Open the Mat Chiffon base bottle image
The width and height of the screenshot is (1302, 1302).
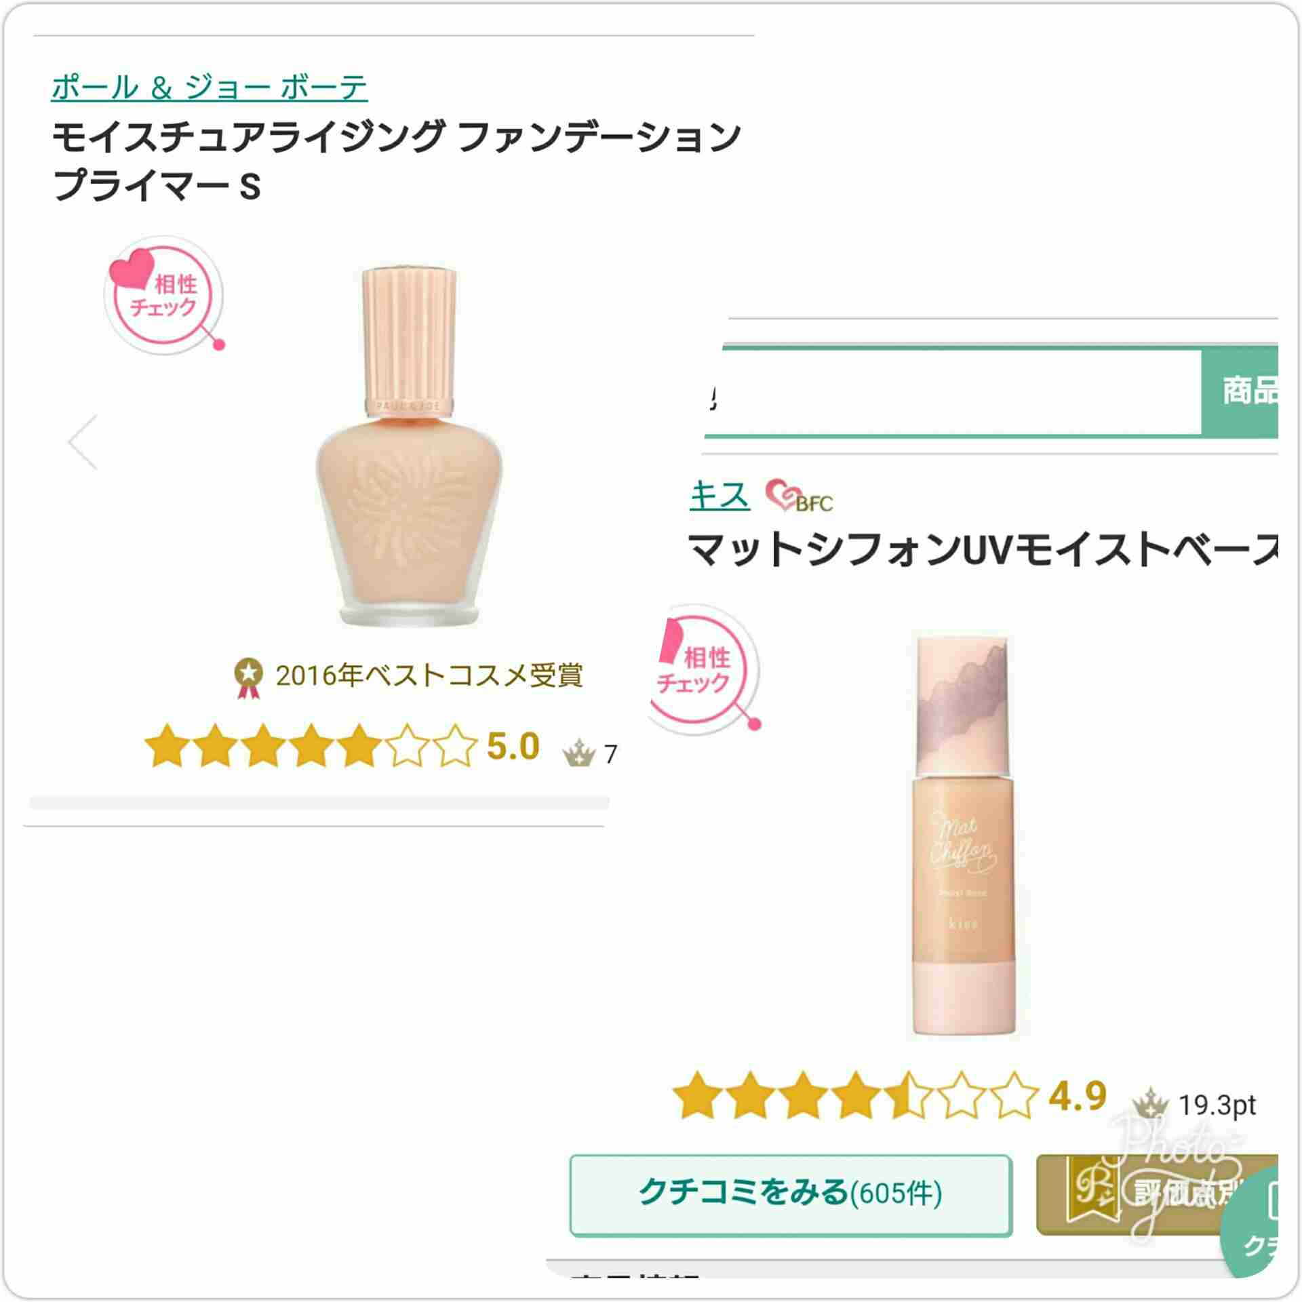[963, 836]
